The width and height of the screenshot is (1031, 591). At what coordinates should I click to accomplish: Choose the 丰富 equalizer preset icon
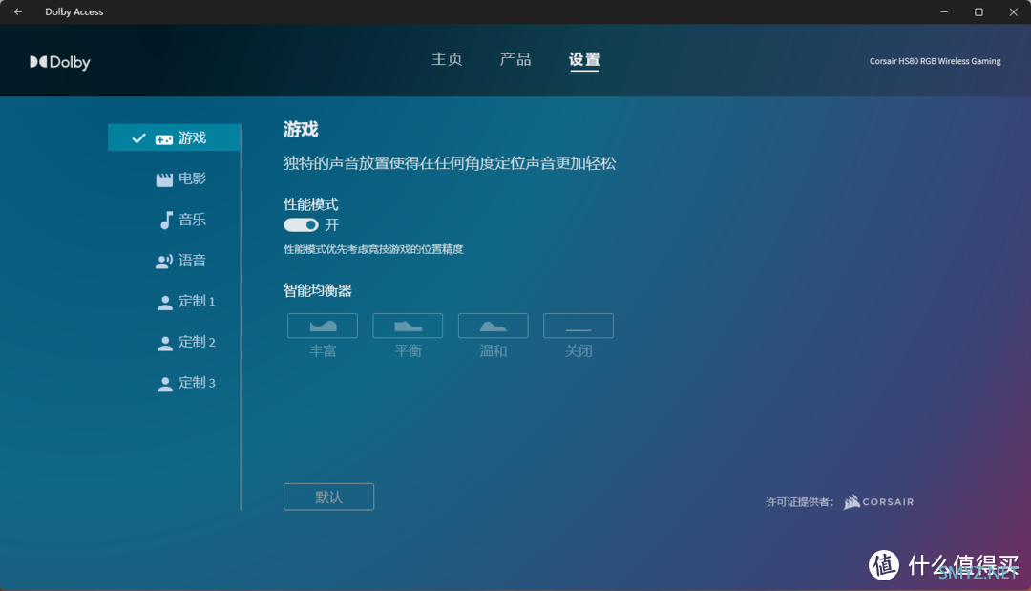pos(323,326)
